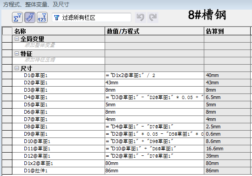This screenshot has width=252, height=176.
Task: Select row D11@草图1 name
Action: (x=37, y=148)
